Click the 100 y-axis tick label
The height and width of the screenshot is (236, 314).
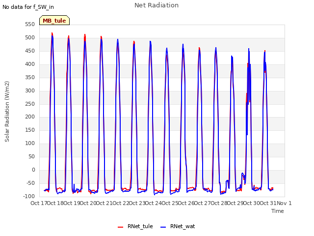pos(30,144)
